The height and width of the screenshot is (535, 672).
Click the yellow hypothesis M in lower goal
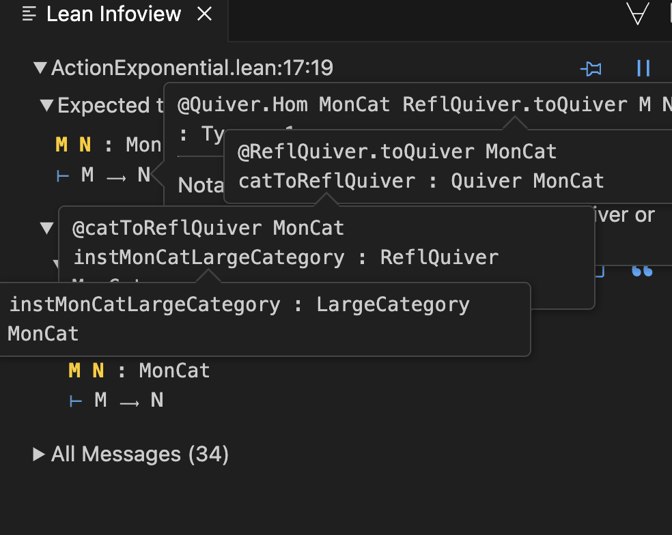pos(74,371)
